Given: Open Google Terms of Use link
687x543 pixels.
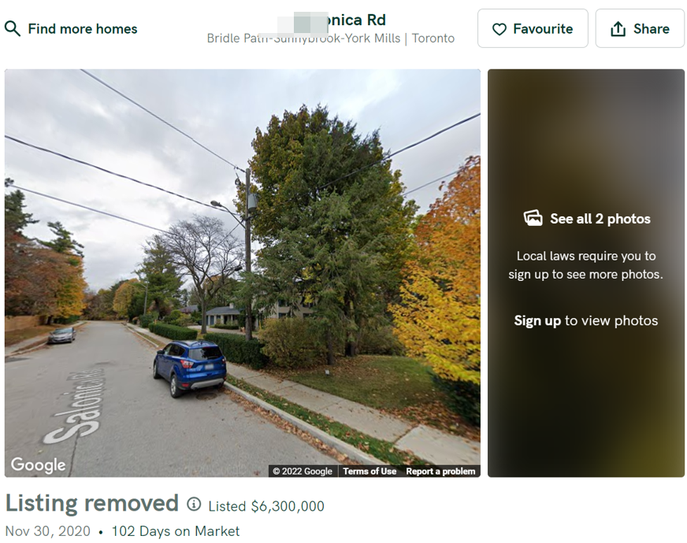Looking at the screenshot, I should [x=369, y=471].
